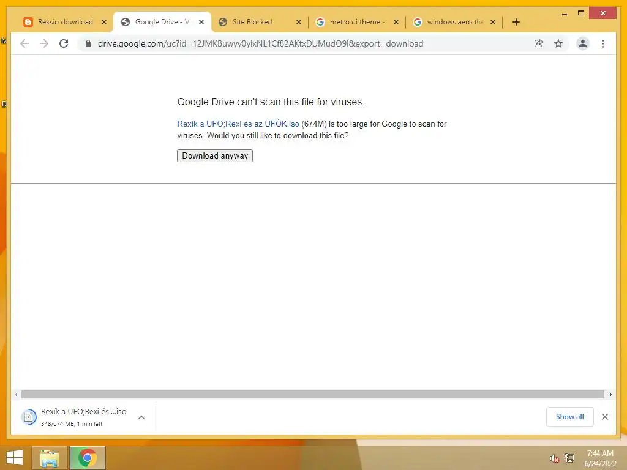Viewport: 627px width, 470px height.
Task: Click the URL in the address bar
Action: (260, 43)
